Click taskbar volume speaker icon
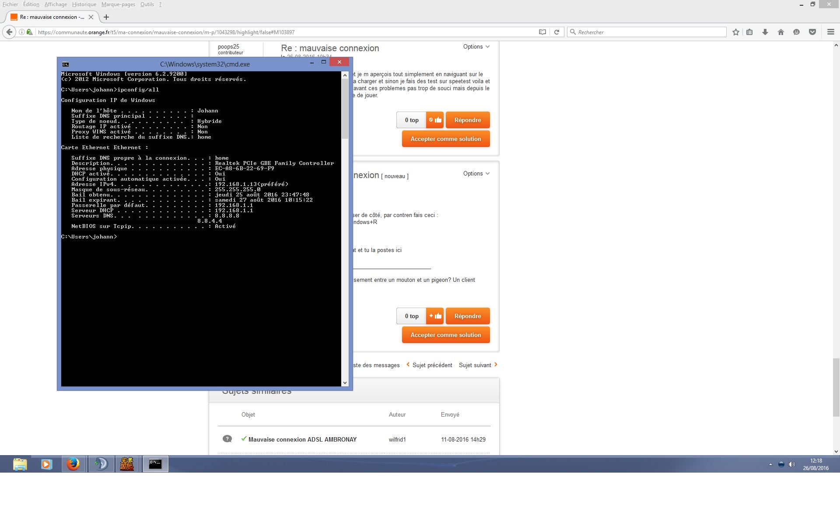 pyautogui.click(x=791, y=464)
